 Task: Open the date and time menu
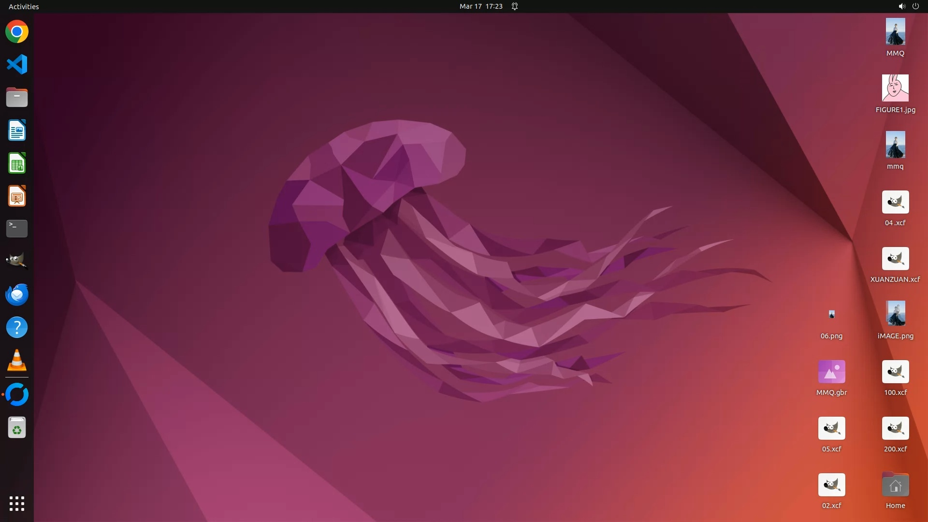[480, 6]
